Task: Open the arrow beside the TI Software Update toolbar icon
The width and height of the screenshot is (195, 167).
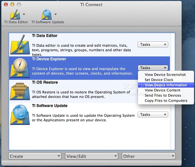Action: click(x=55, y=14)
